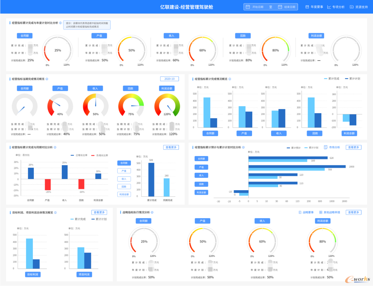Click 查看更多 in 同期对比分析 panel
Viewport: 373px width, 286px height.
point(171,147)
